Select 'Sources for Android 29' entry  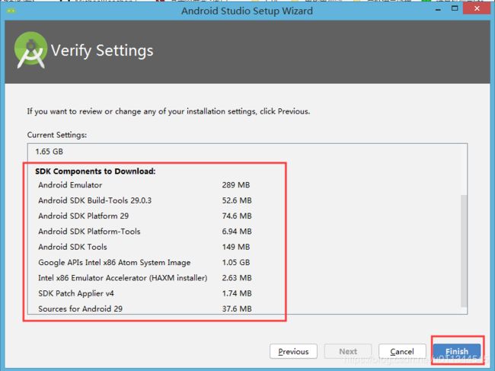[80, 309]
